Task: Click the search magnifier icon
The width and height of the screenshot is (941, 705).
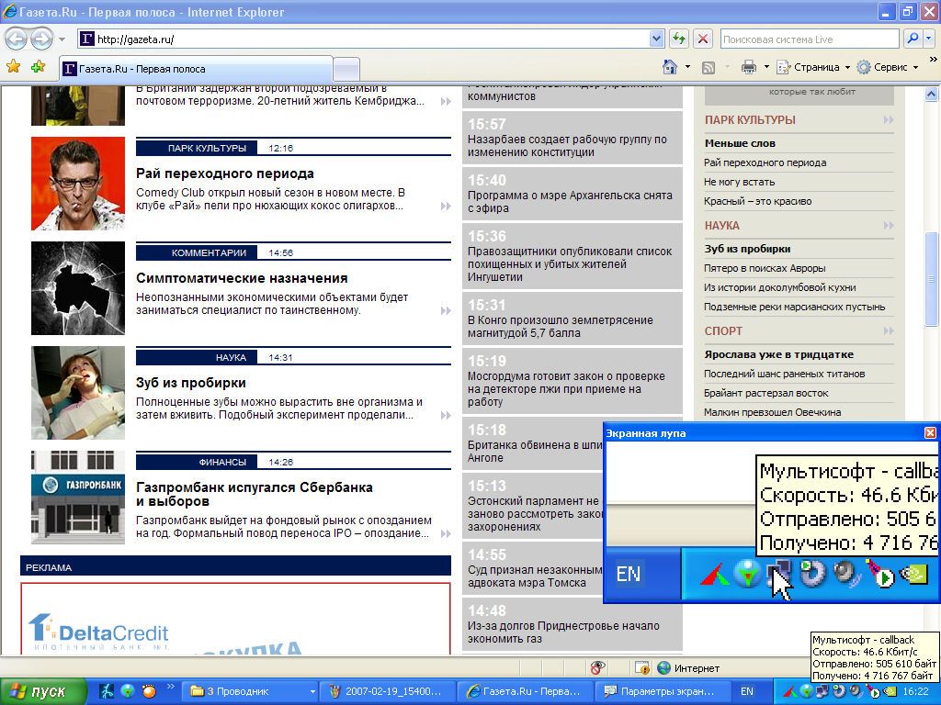Action: (x=912, y=39)
